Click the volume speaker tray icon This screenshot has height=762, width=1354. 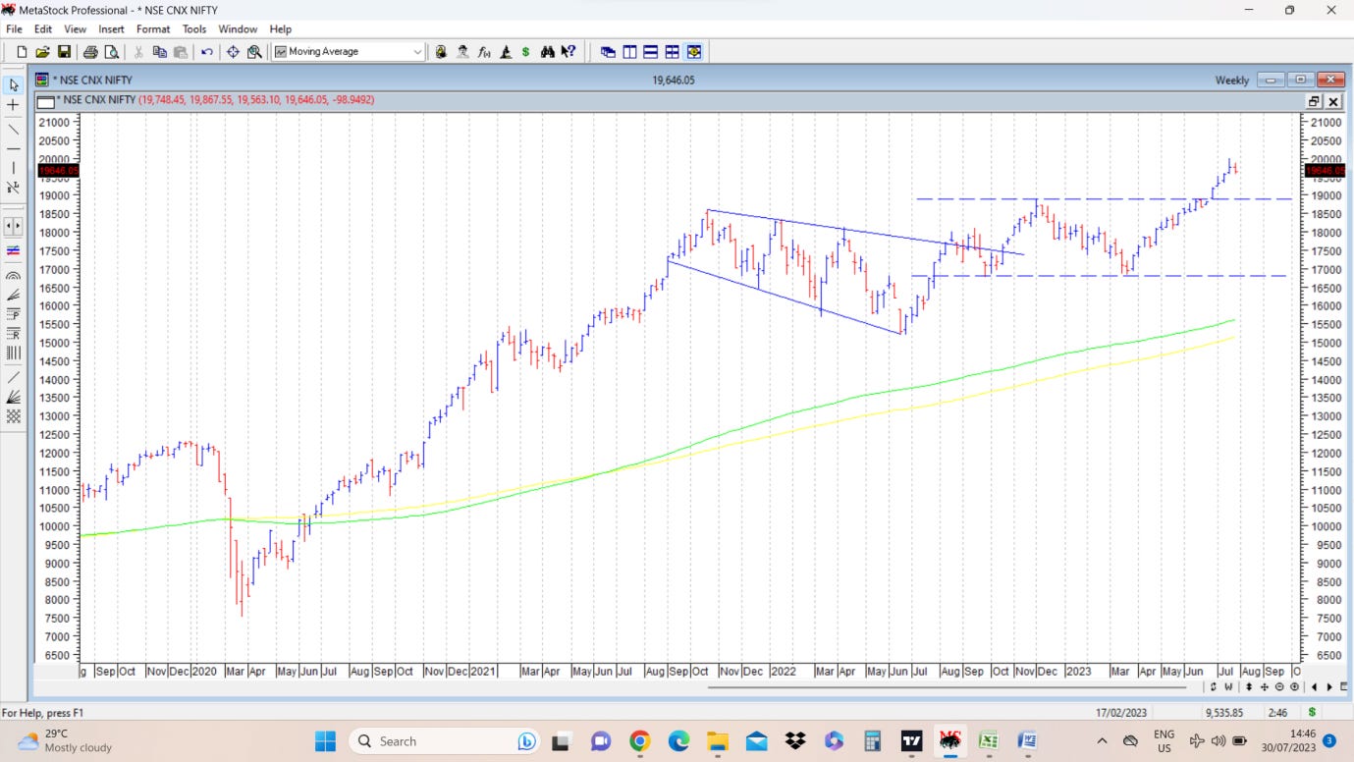[1218, 741]
